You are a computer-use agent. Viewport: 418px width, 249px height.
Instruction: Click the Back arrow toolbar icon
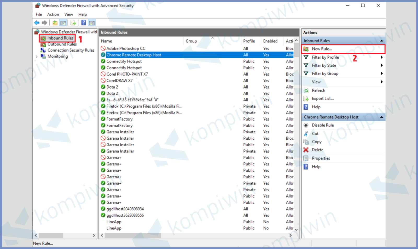tap(37, 23)
